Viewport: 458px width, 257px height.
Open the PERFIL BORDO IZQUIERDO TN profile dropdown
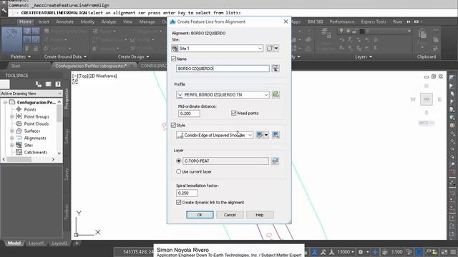(265, 95)
